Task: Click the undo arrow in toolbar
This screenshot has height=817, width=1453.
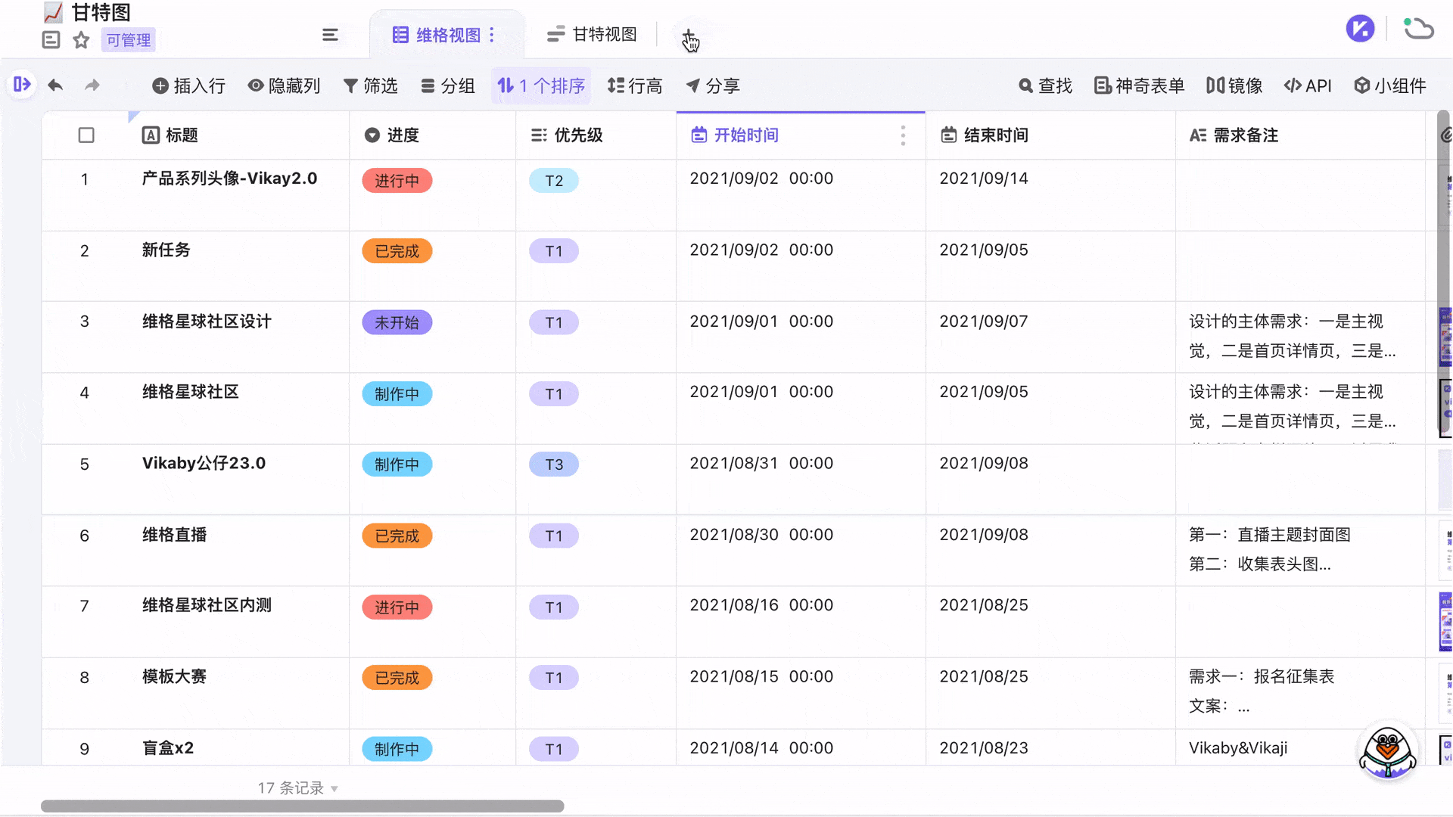Action: pos(55,85)
